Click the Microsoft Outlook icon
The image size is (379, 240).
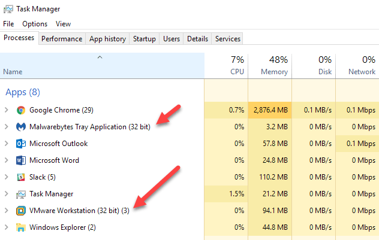coord(21,144)
